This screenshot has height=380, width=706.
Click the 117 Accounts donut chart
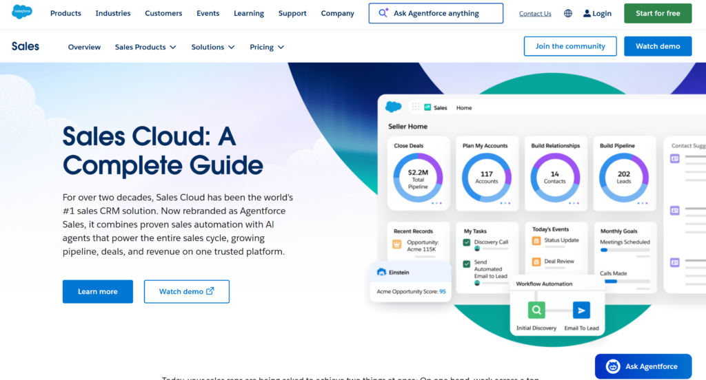pyautogui.click(x=486, y=178)
